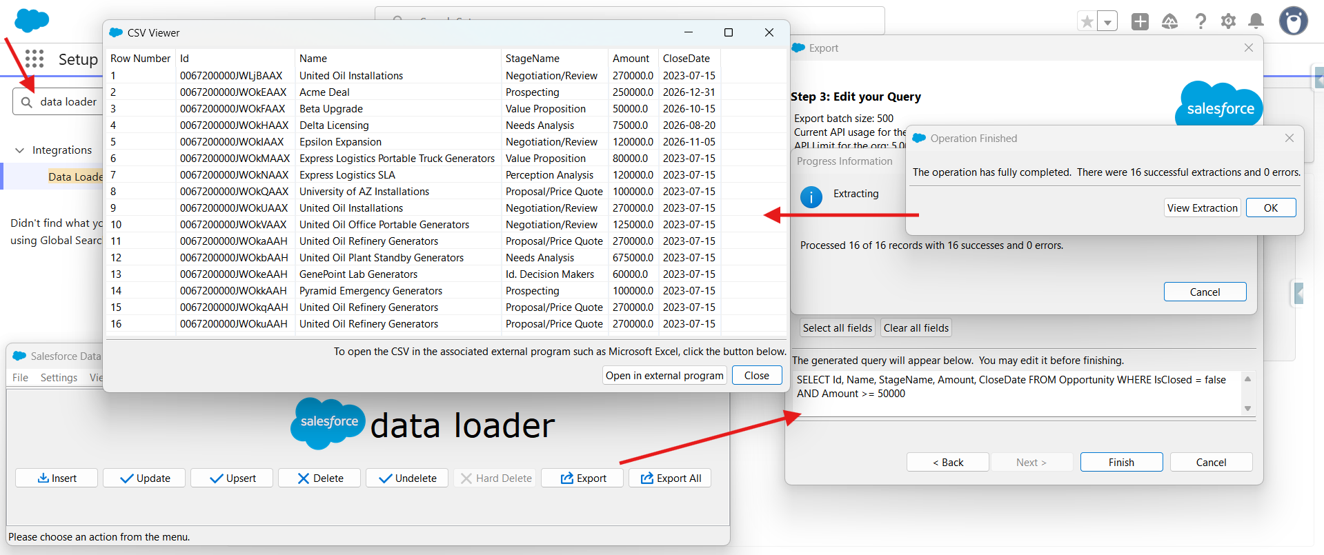Image resolution: width=1324 pixels, height=555 pixels.
Task: Open the Setup gear icon
Action: [x=1228, y=21]
